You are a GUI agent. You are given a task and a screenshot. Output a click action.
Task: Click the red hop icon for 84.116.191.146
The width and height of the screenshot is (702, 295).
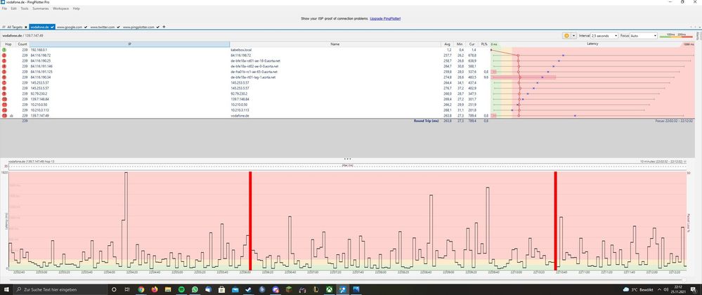coord(4,66)
